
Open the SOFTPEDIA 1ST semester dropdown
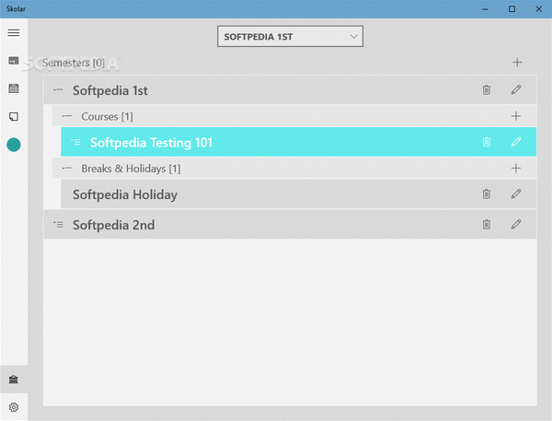click(290, 36)
